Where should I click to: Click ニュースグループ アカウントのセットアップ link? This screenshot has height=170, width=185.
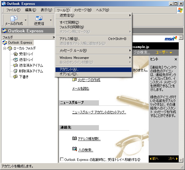click(99, 112)
